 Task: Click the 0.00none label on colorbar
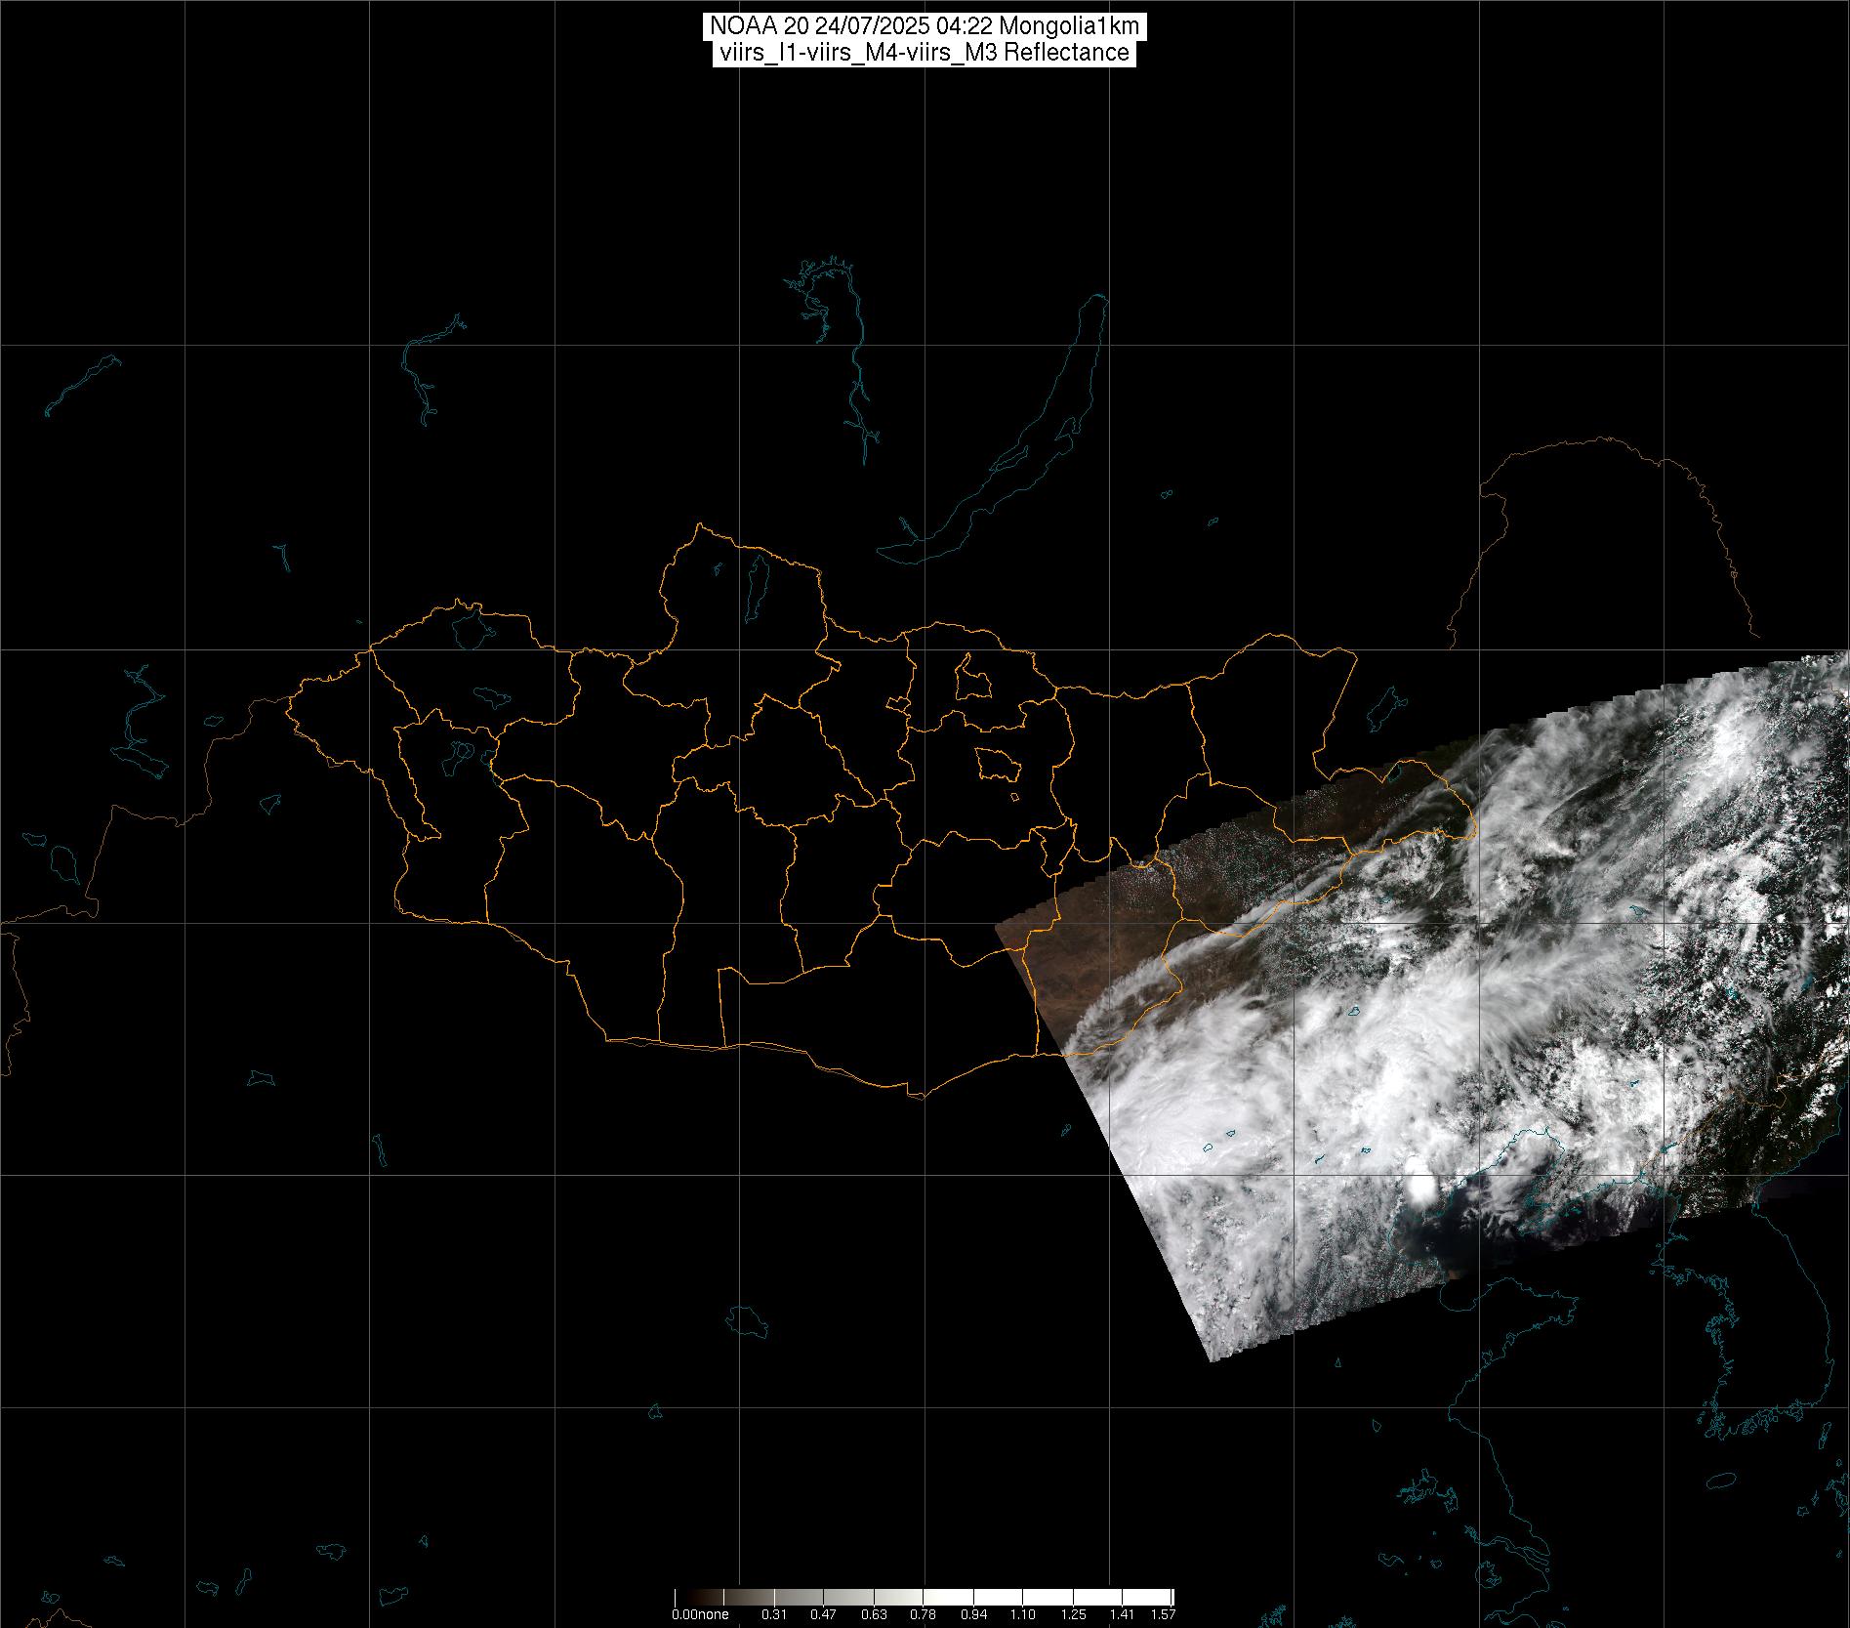coord(700,1614)
